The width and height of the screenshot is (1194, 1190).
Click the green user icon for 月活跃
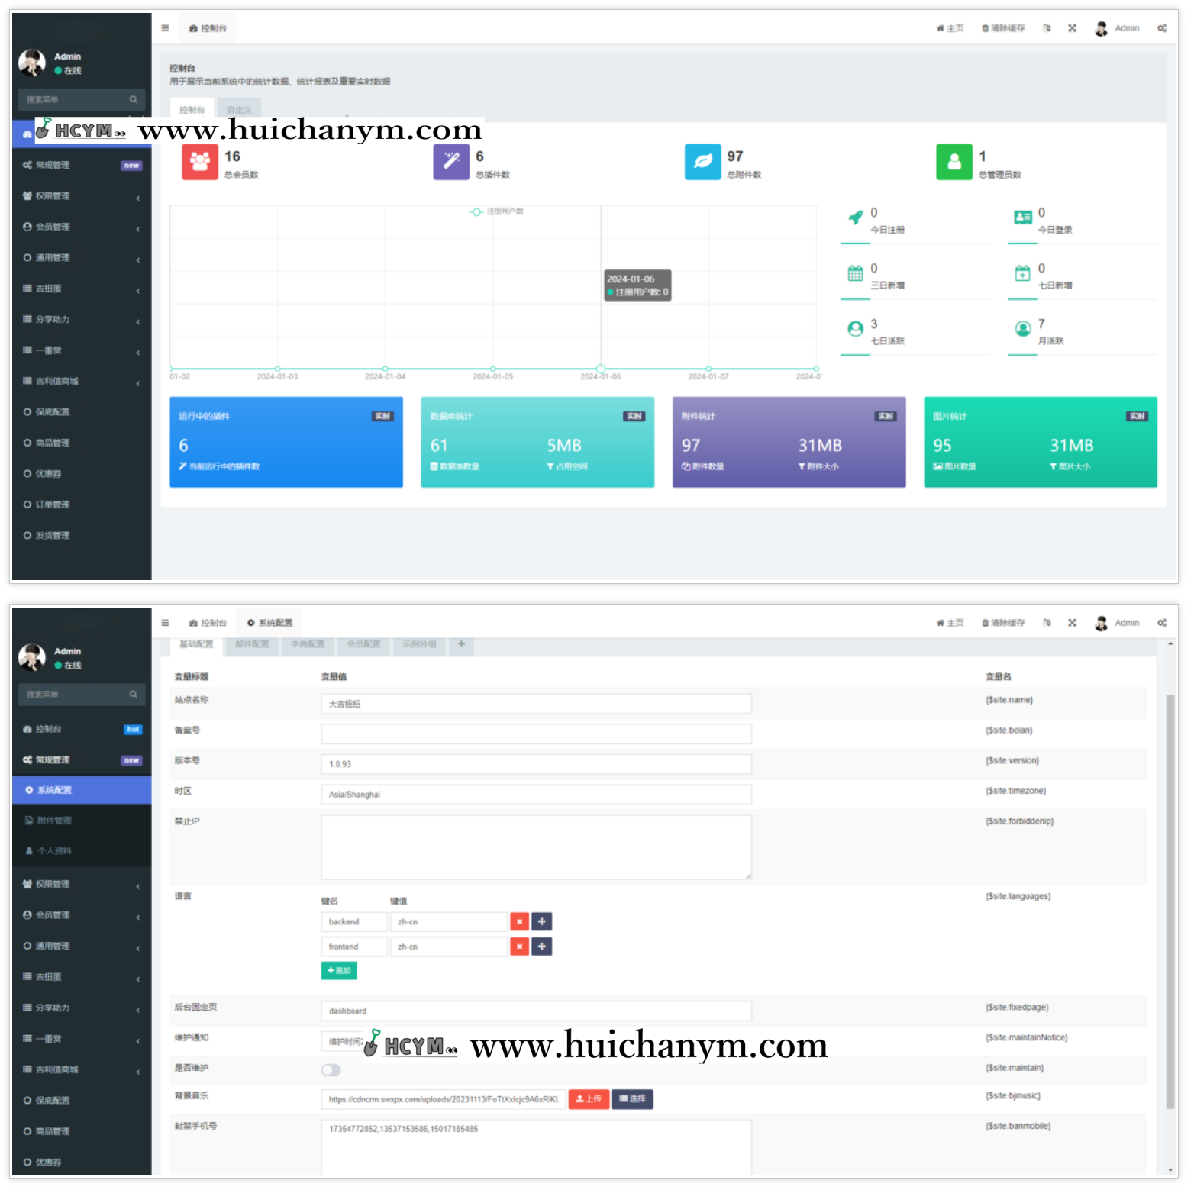[1022, 329]
